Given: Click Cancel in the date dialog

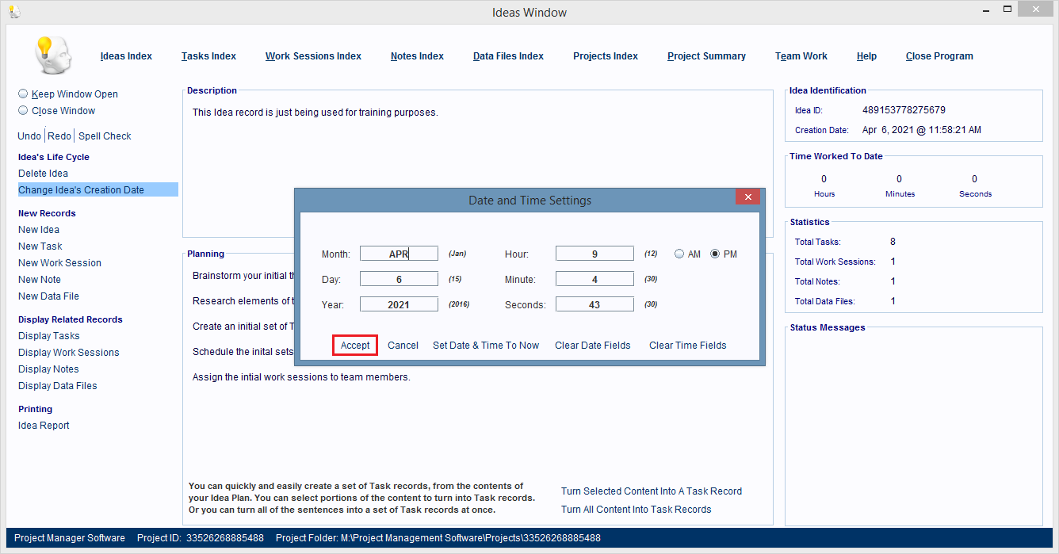Looking at the screenshot, I should (x=403, y=345).
